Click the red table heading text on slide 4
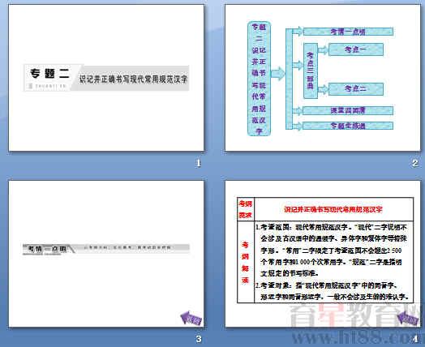This screenshot has width=425, height=347. click(x=333, y=209)
